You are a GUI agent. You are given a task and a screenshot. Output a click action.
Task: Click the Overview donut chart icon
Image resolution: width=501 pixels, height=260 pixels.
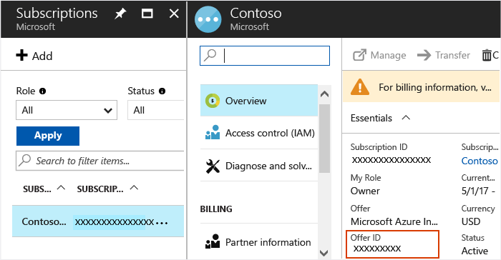coord(213,101)
